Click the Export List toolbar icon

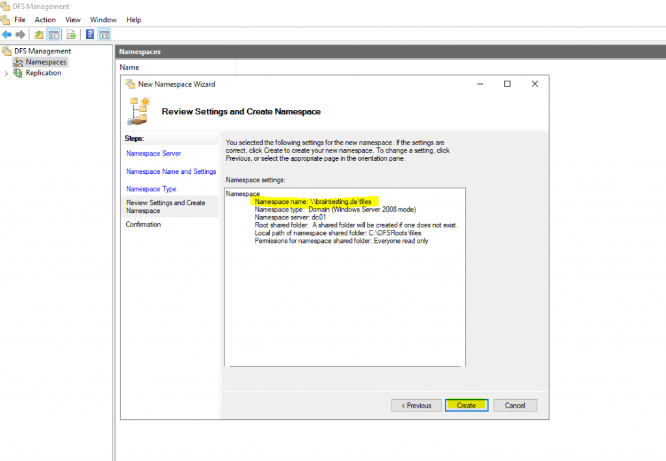(72, 35)
